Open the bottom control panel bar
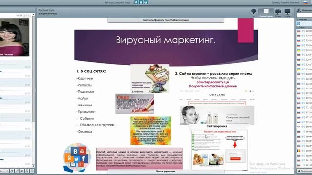 tap(166, 171)
